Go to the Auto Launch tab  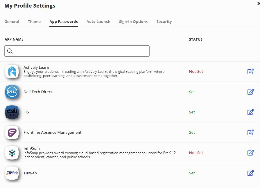tap(98, 21)
